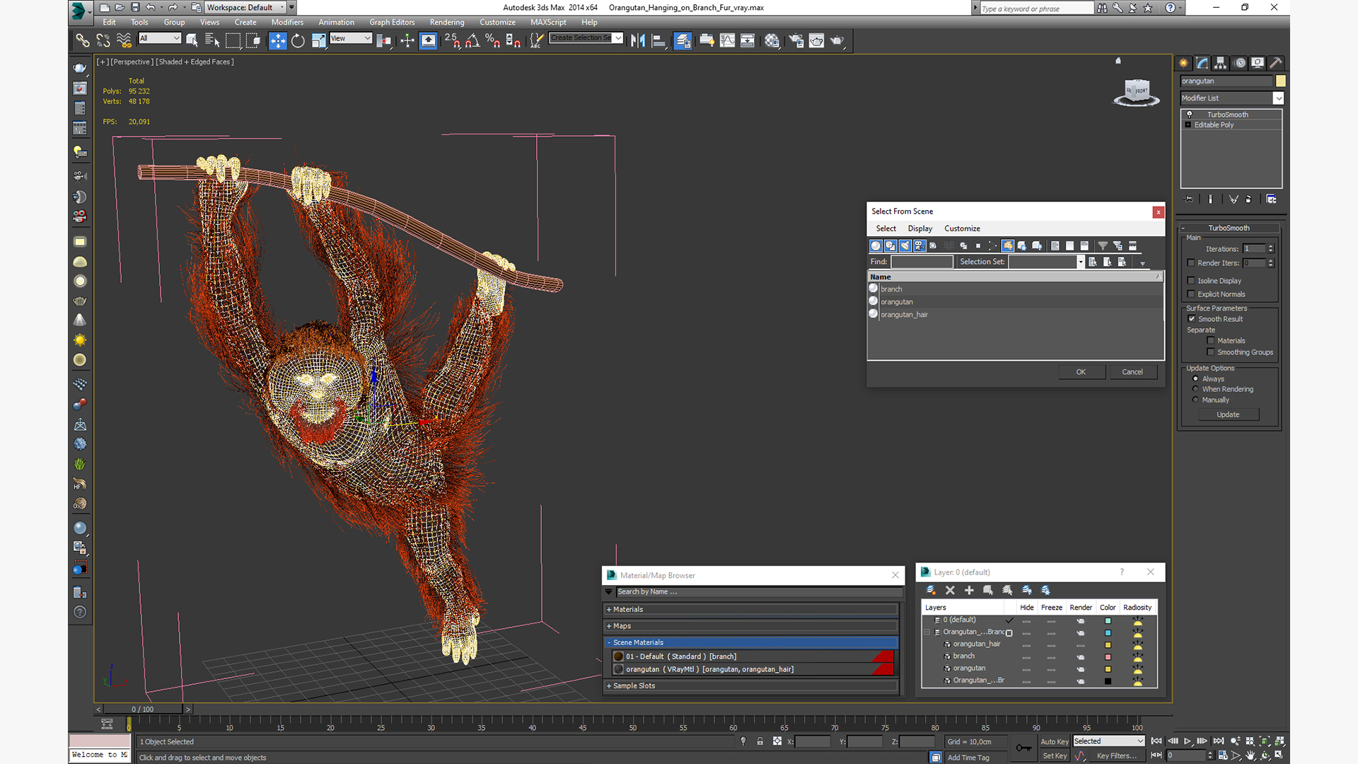Open the Mirror tool
This screenshot has height=764, width=1358.
pyautogui.click(x=638, y=40)
